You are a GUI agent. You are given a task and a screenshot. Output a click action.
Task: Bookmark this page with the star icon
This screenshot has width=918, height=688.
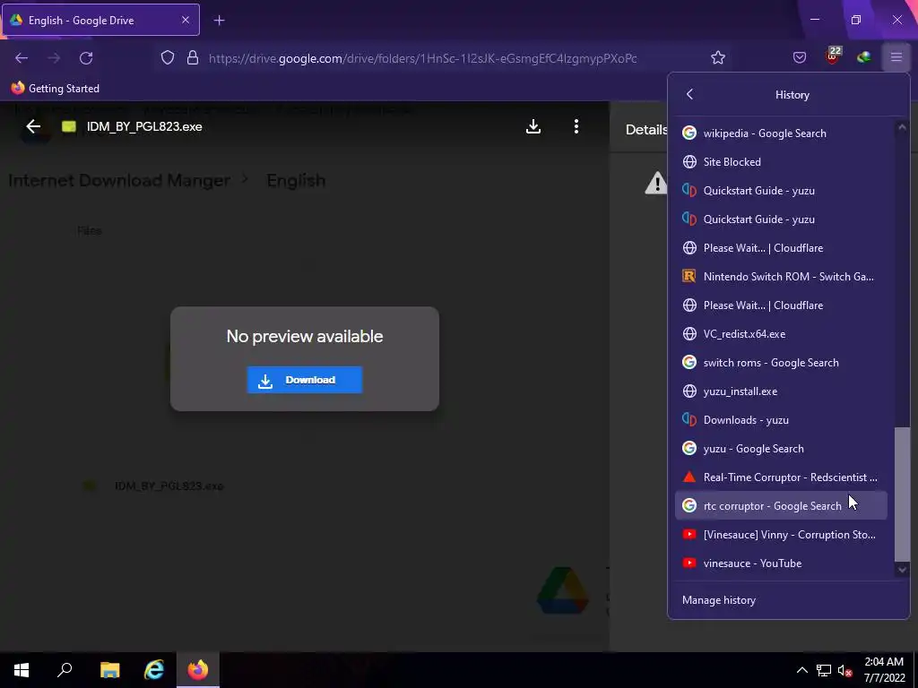718,57
